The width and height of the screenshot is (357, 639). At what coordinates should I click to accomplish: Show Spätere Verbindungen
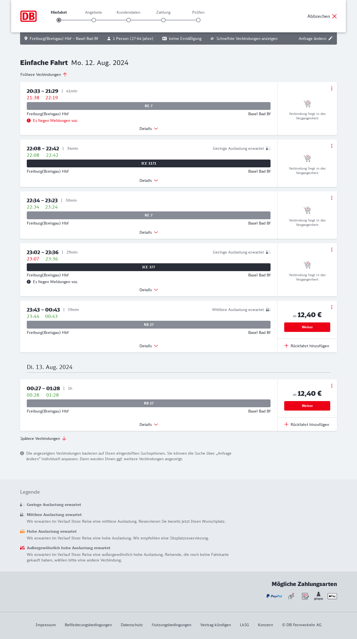(43, 438)
